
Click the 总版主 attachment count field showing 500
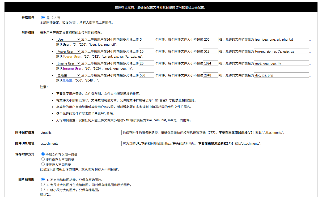coord(146,75)
